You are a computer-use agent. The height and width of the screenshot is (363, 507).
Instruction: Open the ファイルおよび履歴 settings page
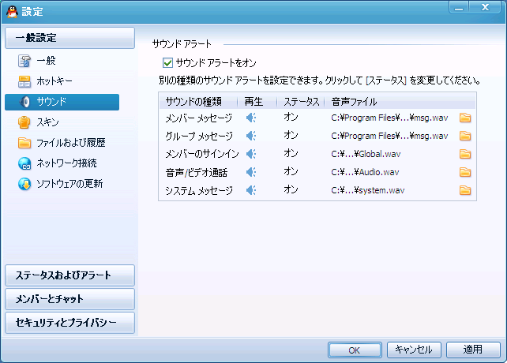(x=71, y=143)
